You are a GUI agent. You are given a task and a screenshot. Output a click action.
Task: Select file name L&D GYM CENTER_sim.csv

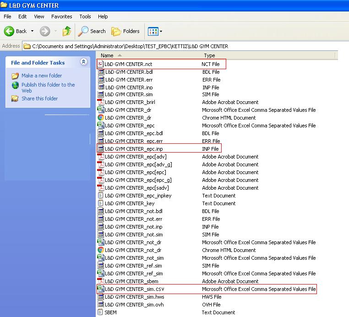pos(135,289)
